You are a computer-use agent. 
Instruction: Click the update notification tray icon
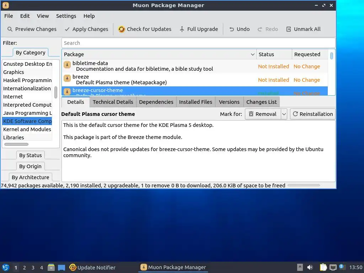pos(342,267)
